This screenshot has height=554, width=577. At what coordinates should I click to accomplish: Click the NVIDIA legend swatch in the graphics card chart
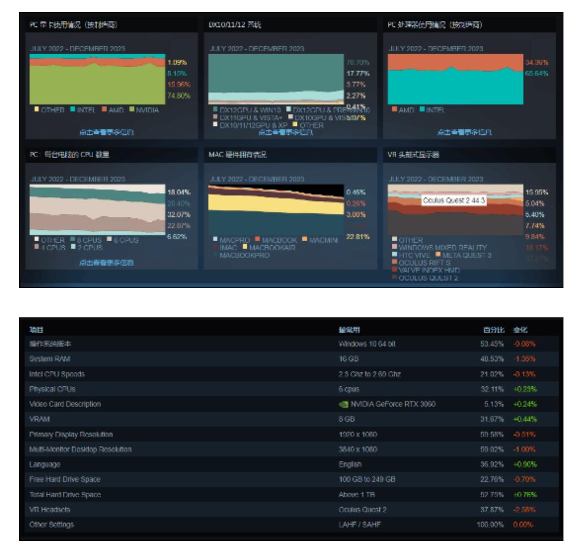coord(132,109)
